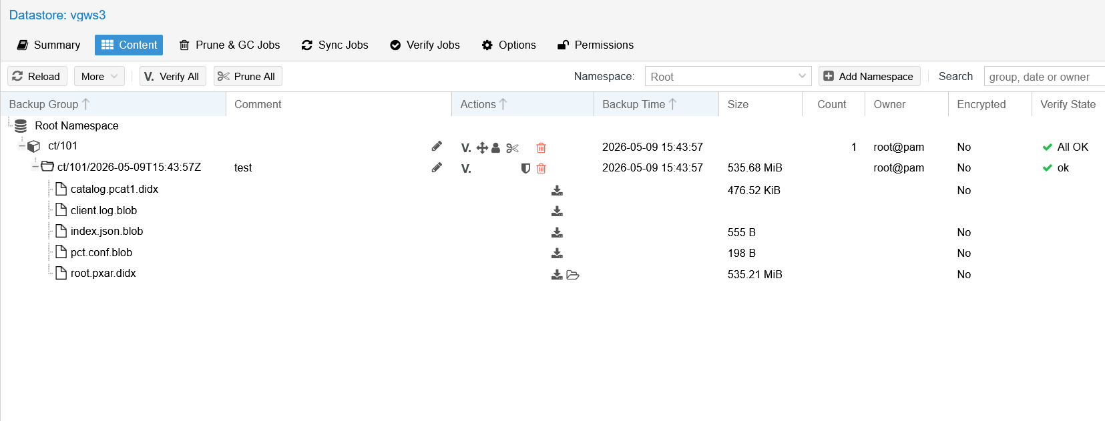The image size is (1105, 421).
Task: Click file icon next to catalog.pcat1.didx
Action: tap(61, 189)
